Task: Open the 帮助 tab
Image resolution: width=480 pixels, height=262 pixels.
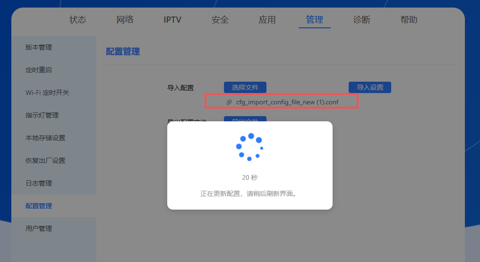Action: (x=409, y=20)
